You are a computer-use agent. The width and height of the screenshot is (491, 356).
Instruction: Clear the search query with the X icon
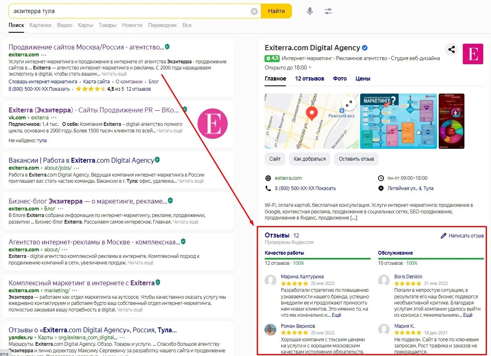point(254,11)
